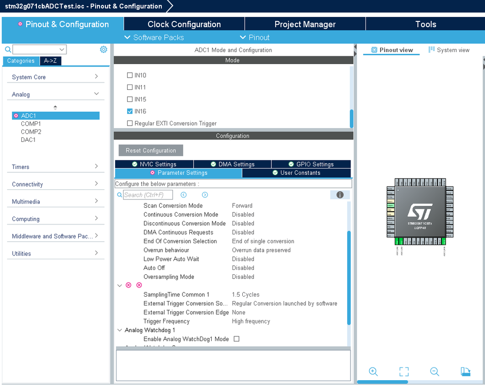Select the Parameter Settings tab
This screenshot has height=386, width=485.
pos(179,173)
